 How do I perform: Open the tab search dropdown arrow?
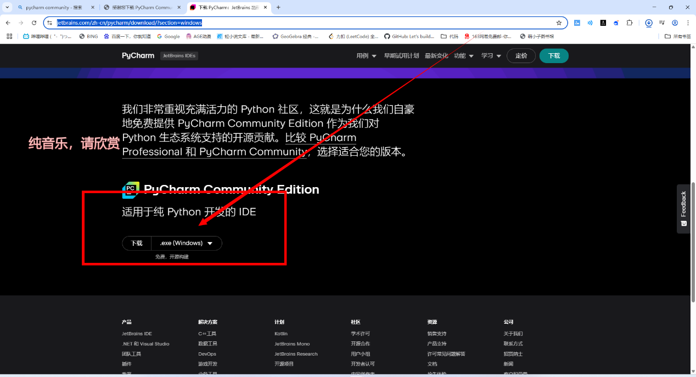[7, 7]
